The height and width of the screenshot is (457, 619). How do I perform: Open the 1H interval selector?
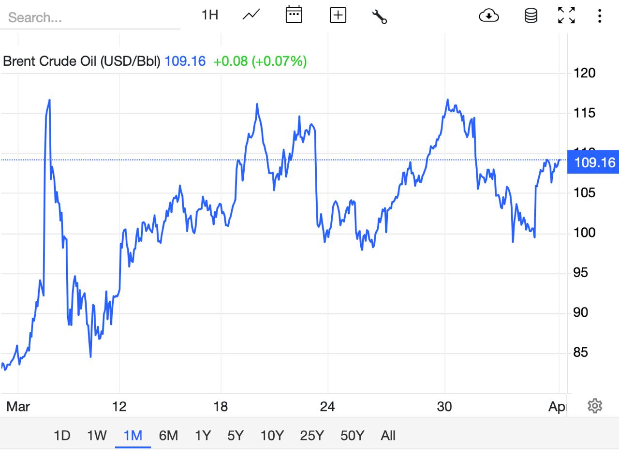coord(210,15)
